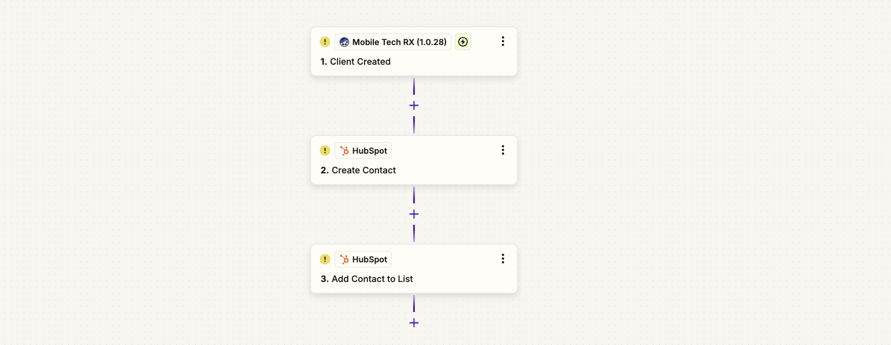The image size is (891, 345).
Task: Add a new step after Add Contact to List
Action: click(414, 323)
